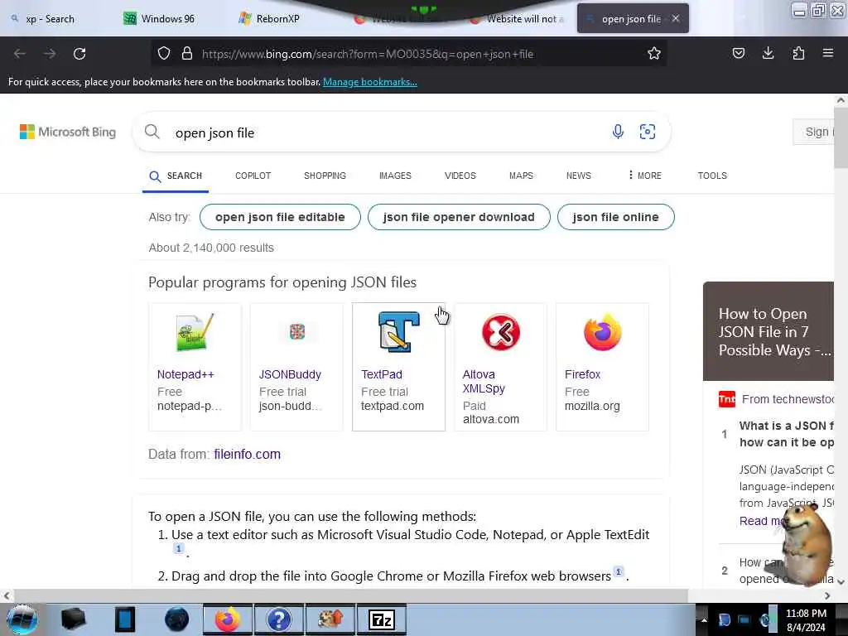
Task: Reload the current page
Action: coord(79,54)
